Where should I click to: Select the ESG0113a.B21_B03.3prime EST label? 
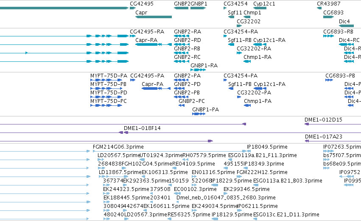coord(288,181)
